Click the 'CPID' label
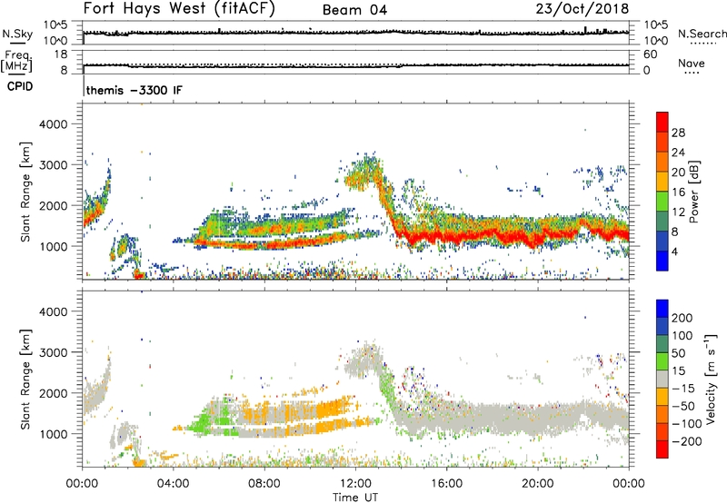Viewport: 727px width, 503px height. point(20,86)
